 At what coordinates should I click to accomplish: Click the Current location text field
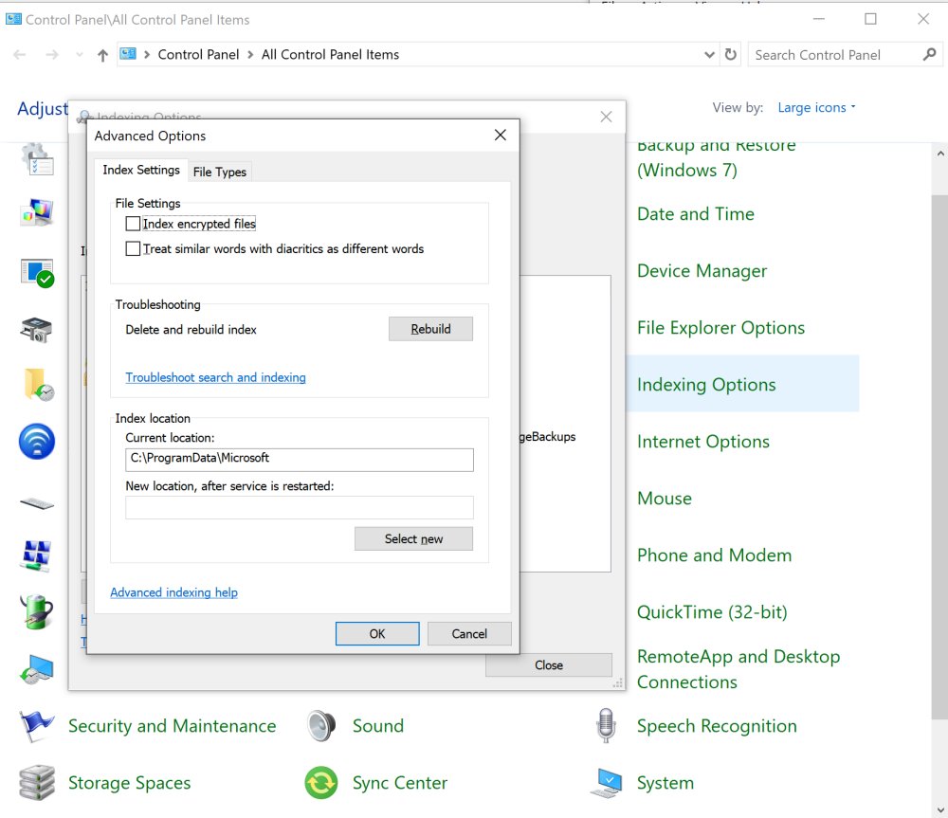point(300,460)
